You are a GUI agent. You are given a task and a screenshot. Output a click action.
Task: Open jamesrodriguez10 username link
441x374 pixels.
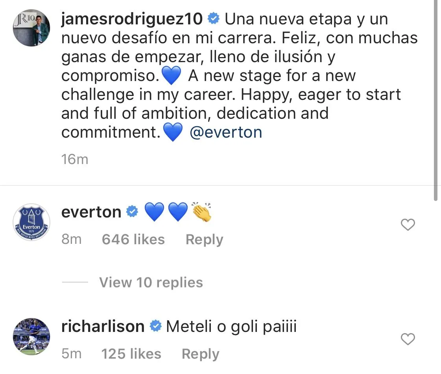(132, 19)
